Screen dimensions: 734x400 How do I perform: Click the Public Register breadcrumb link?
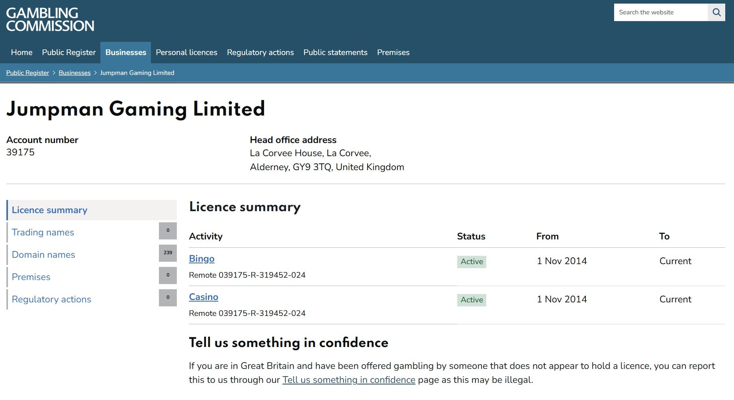coord(27,73)
